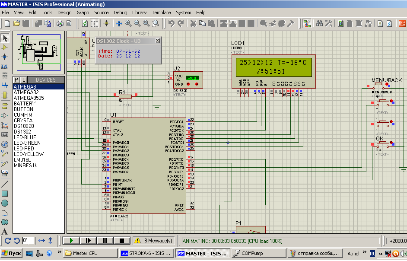Open the Template menu
Image resolution: width=407 pixels, height=261 pixels.
pyautogui.click(x=161, y=13)
